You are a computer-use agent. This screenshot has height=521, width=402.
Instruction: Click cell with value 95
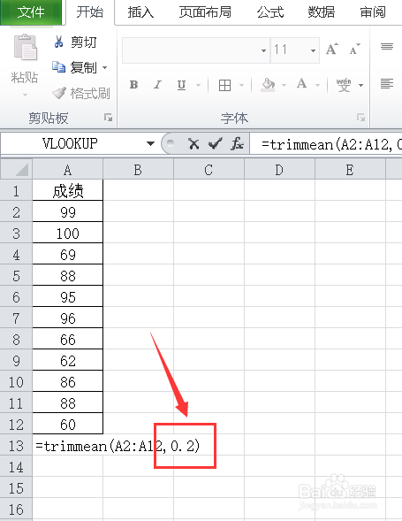[68, 297]
